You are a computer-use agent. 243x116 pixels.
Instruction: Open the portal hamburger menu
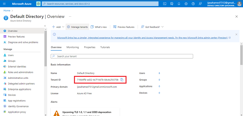pyautogui.click(x=4, y=4)
